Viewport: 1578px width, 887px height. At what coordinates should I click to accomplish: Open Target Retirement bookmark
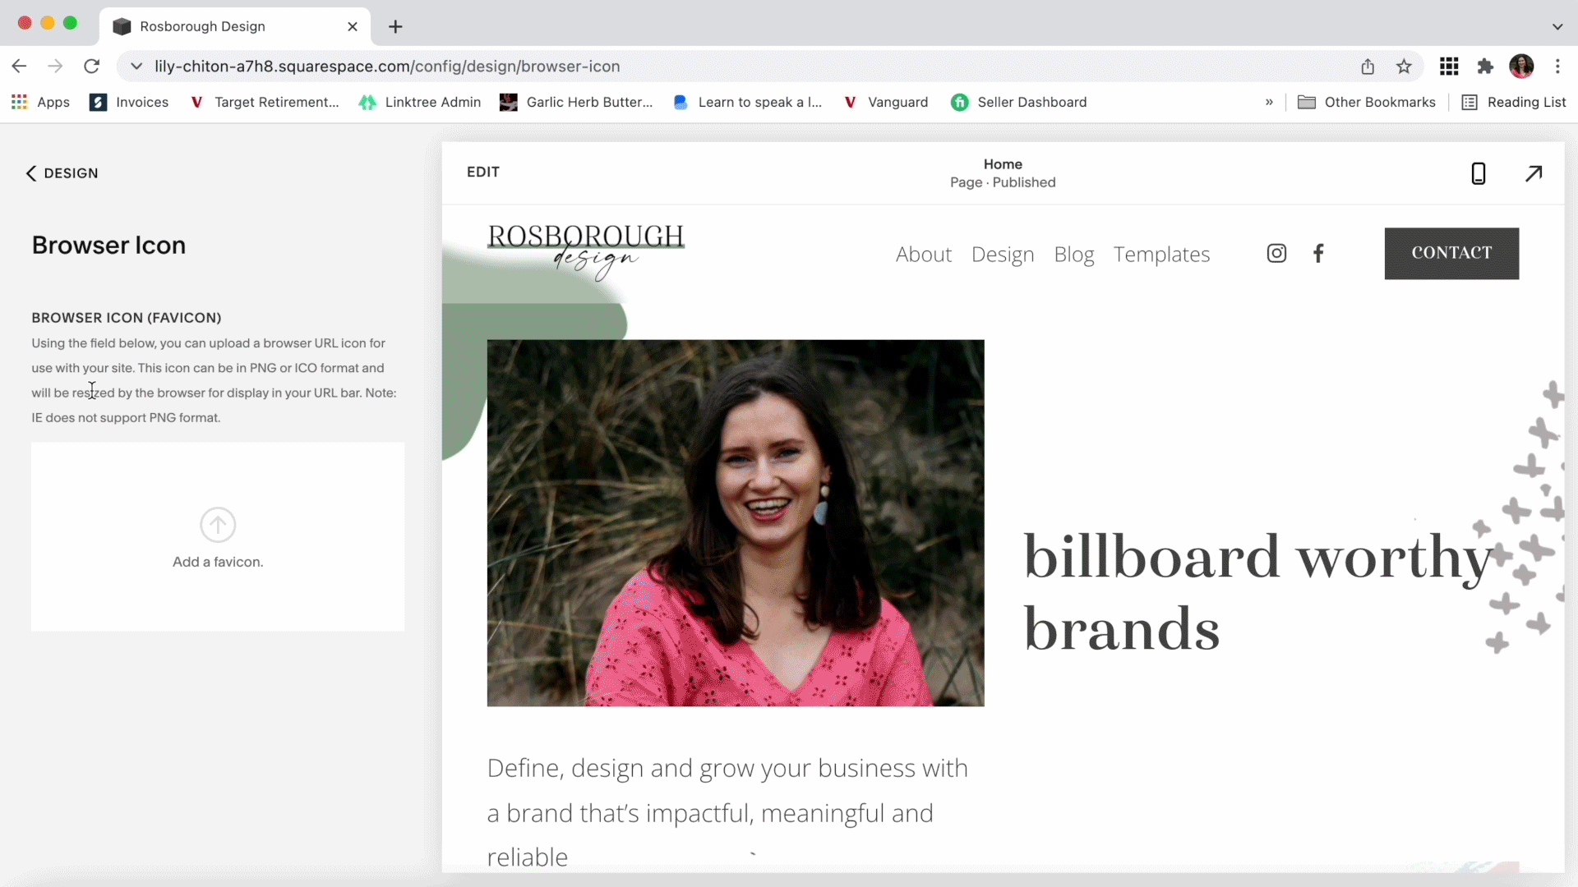[x=264, y=102]
